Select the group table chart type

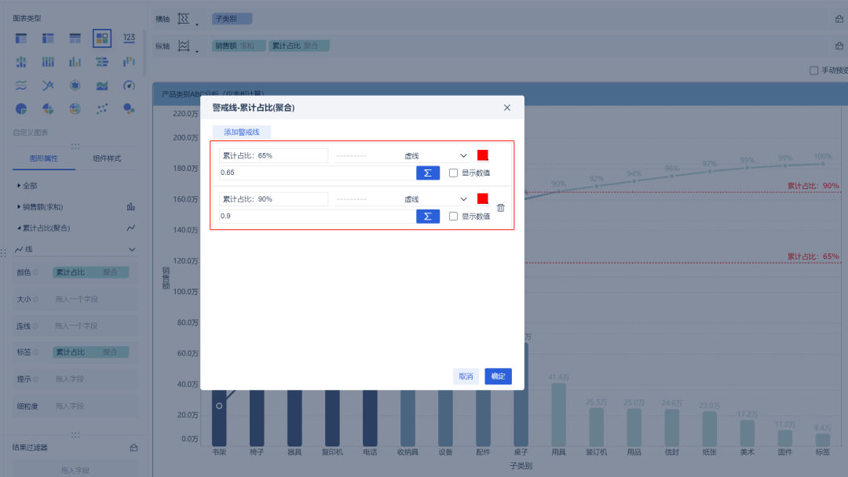(x=21, y=38)
